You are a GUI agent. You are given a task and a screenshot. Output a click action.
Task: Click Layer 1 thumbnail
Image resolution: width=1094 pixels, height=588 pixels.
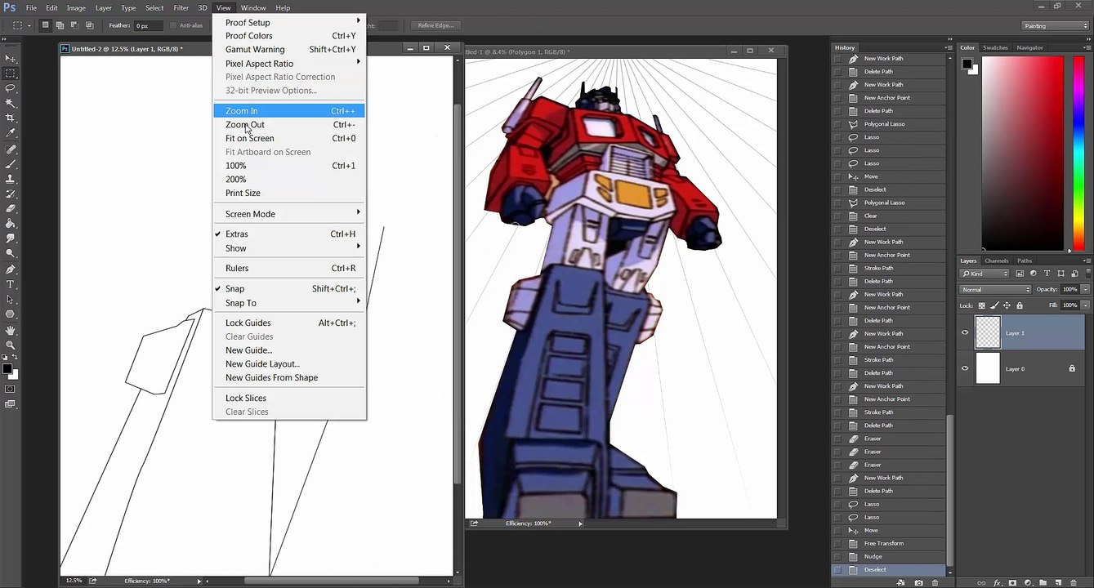click(x=988, y=333)
